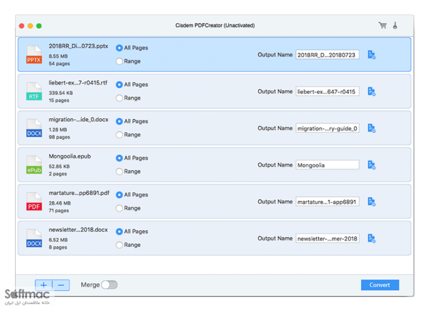
Task: Choose Range for migration docx file
Action: 119,135
